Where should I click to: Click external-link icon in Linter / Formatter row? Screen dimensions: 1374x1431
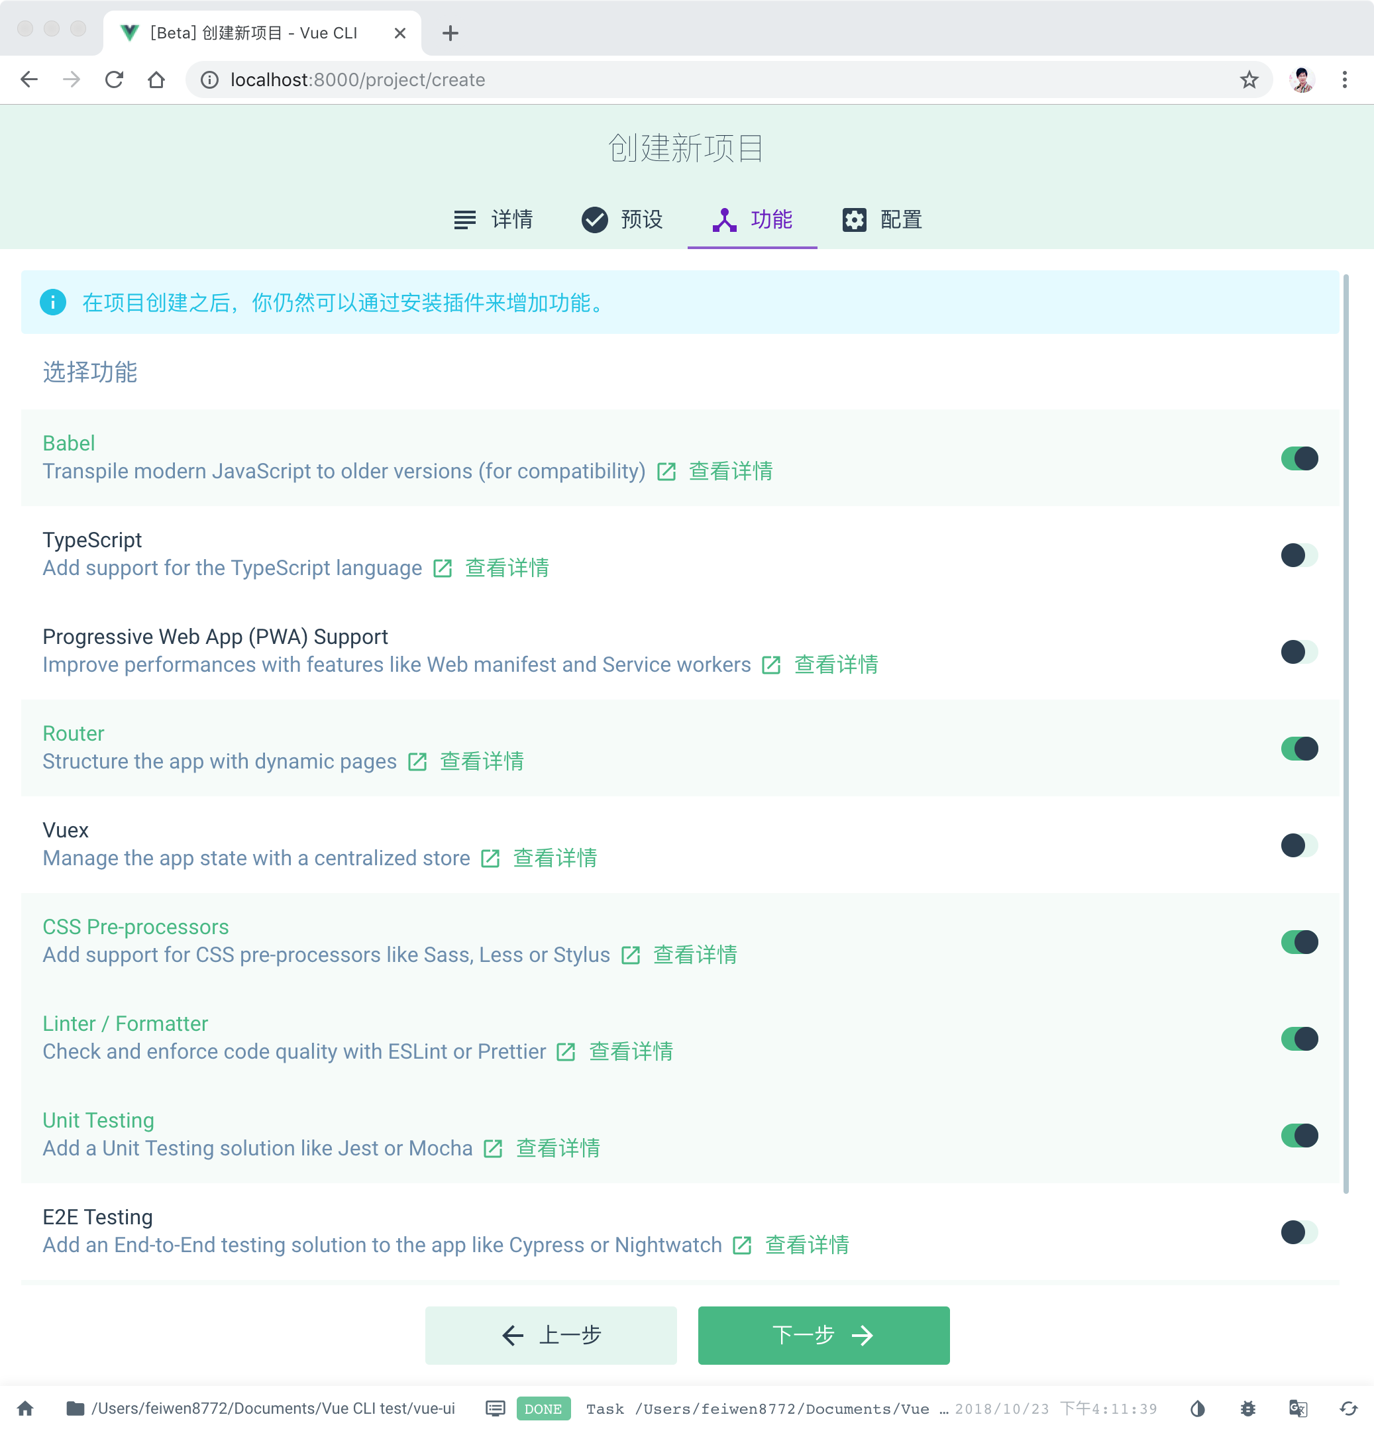click(x=566, y=1052)
